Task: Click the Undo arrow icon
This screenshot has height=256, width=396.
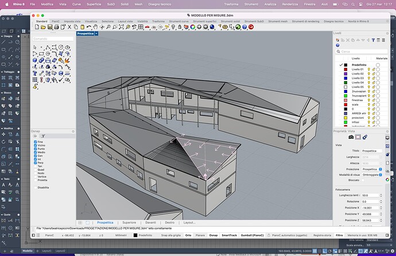Action: (x=88, y=27)
